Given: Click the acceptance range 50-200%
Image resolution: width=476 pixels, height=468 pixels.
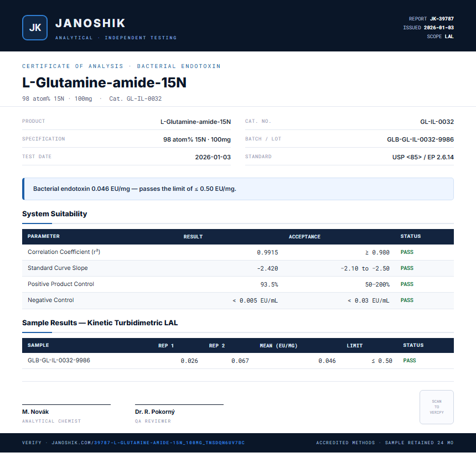Looking at the screenshot, I should (x=377, y=285).
